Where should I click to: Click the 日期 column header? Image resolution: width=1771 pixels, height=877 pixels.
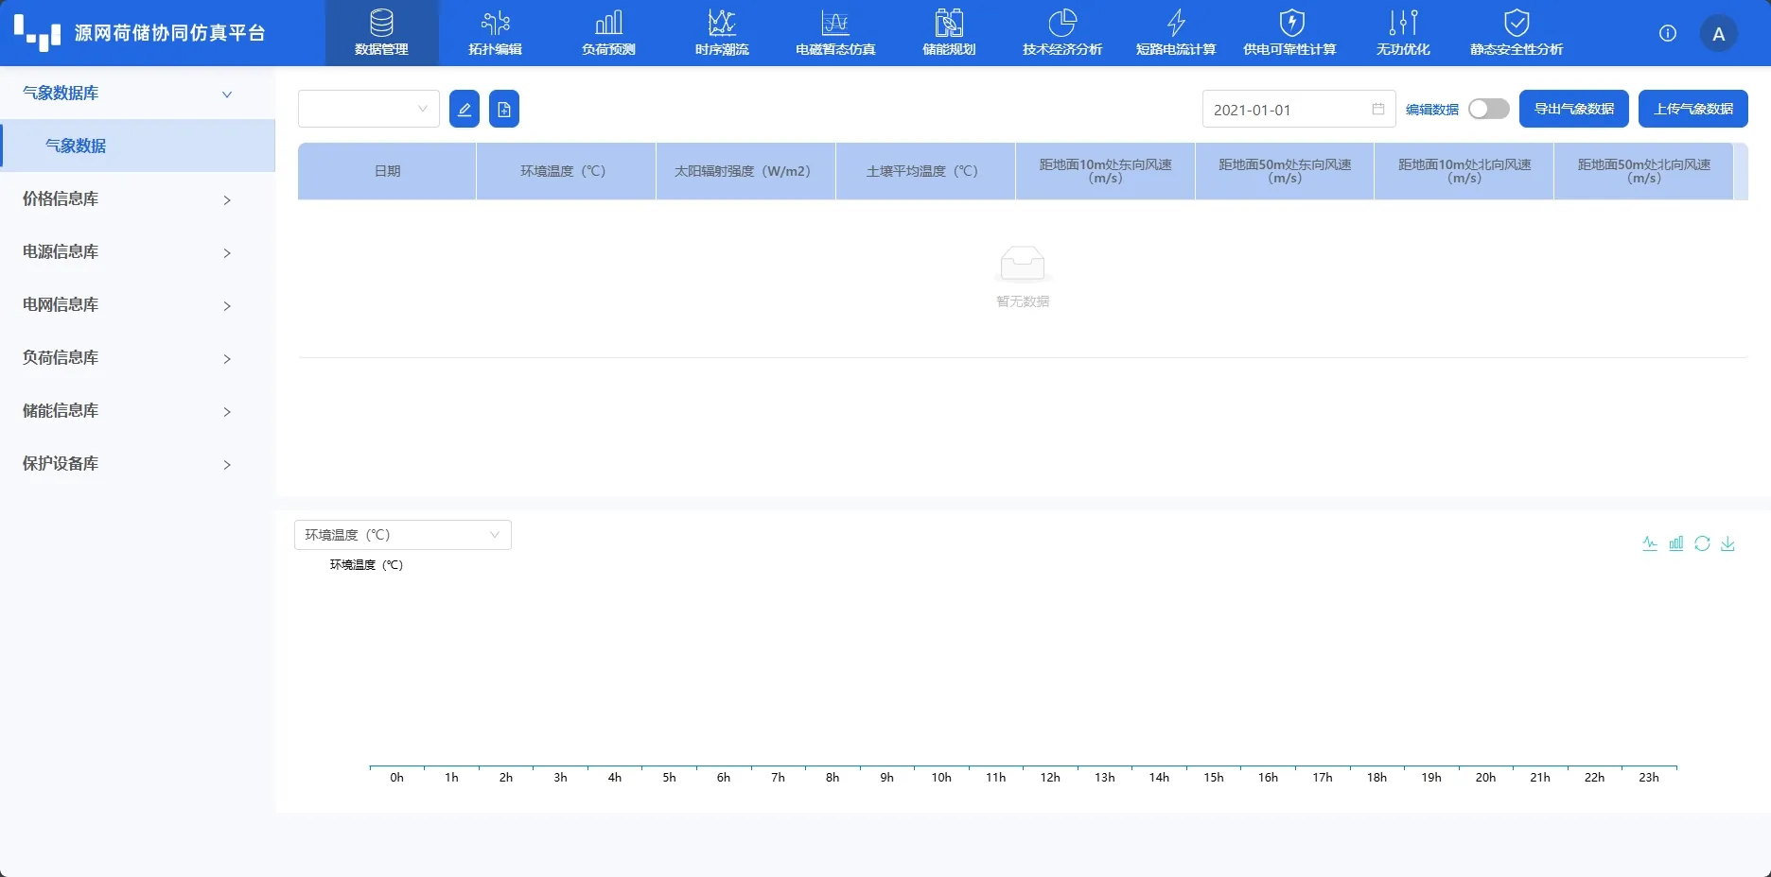tap(387, 171)
